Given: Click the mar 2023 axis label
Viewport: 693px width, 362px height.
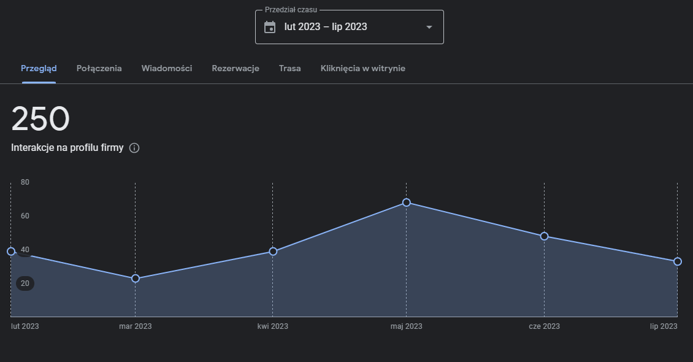Looking at the screenshot, I should coord(136,326).
